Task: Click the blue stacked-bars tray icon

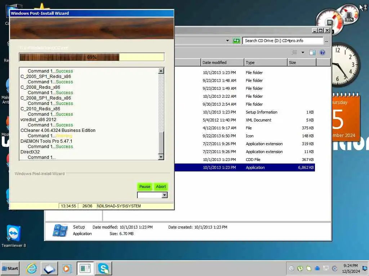Action: coord(317,268)
